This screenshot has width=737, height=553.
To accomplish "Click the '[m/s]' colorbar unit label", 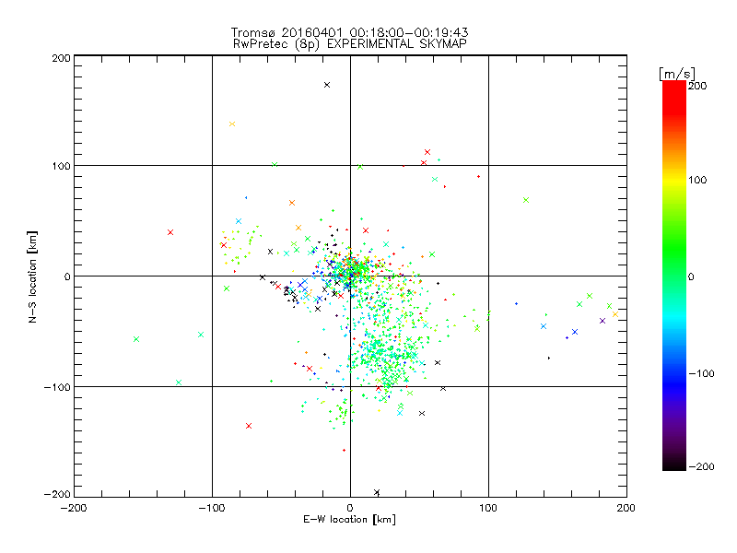I will (677, 74).
